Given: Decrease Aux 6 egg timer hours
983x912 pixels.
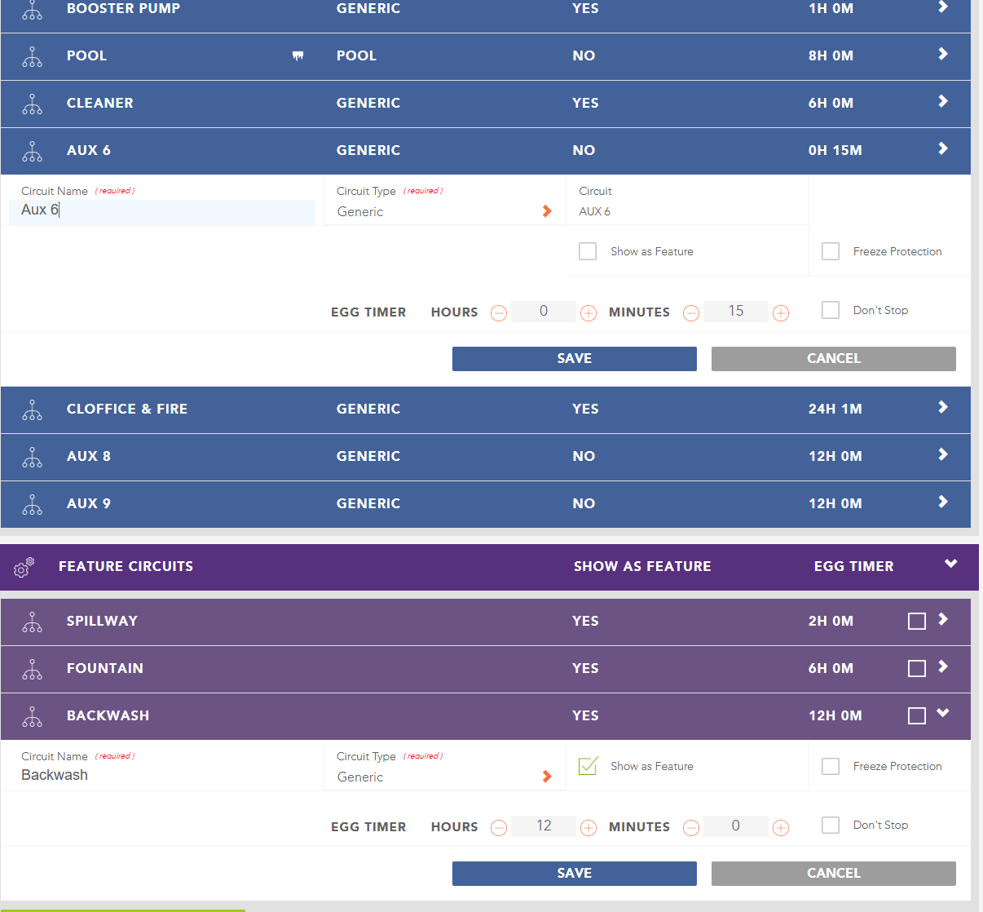Looking at the screenshot, I should click(499, 313).
